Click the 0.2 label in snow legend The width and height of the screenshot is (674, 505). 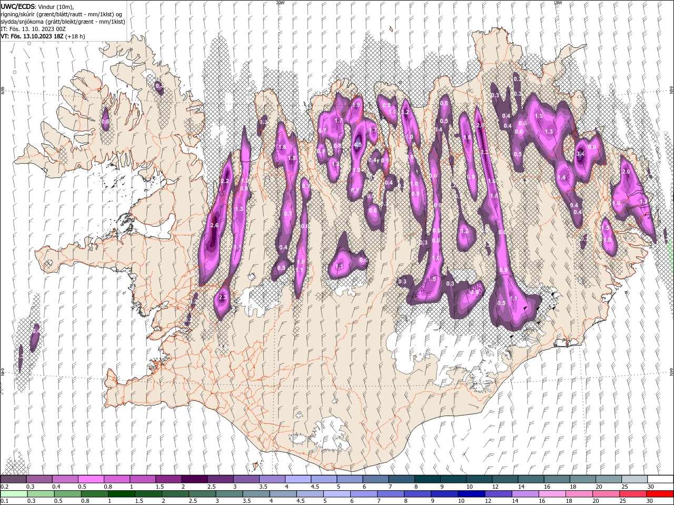click(4, 487)
